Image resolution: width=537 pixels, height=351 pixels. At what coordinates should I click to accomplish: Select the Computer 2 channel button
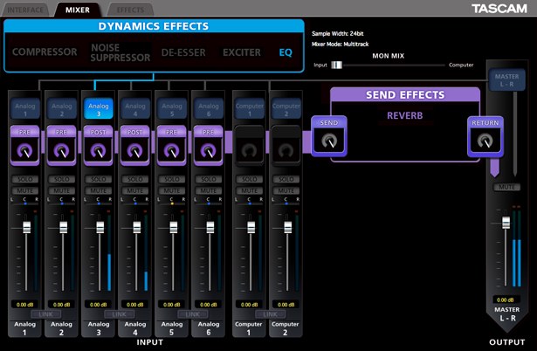tap(287, 109)
